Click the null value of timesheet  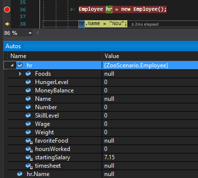click(x=109, y=166)
